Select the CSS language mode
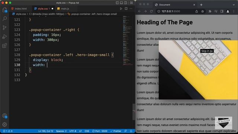 (87, 131)
